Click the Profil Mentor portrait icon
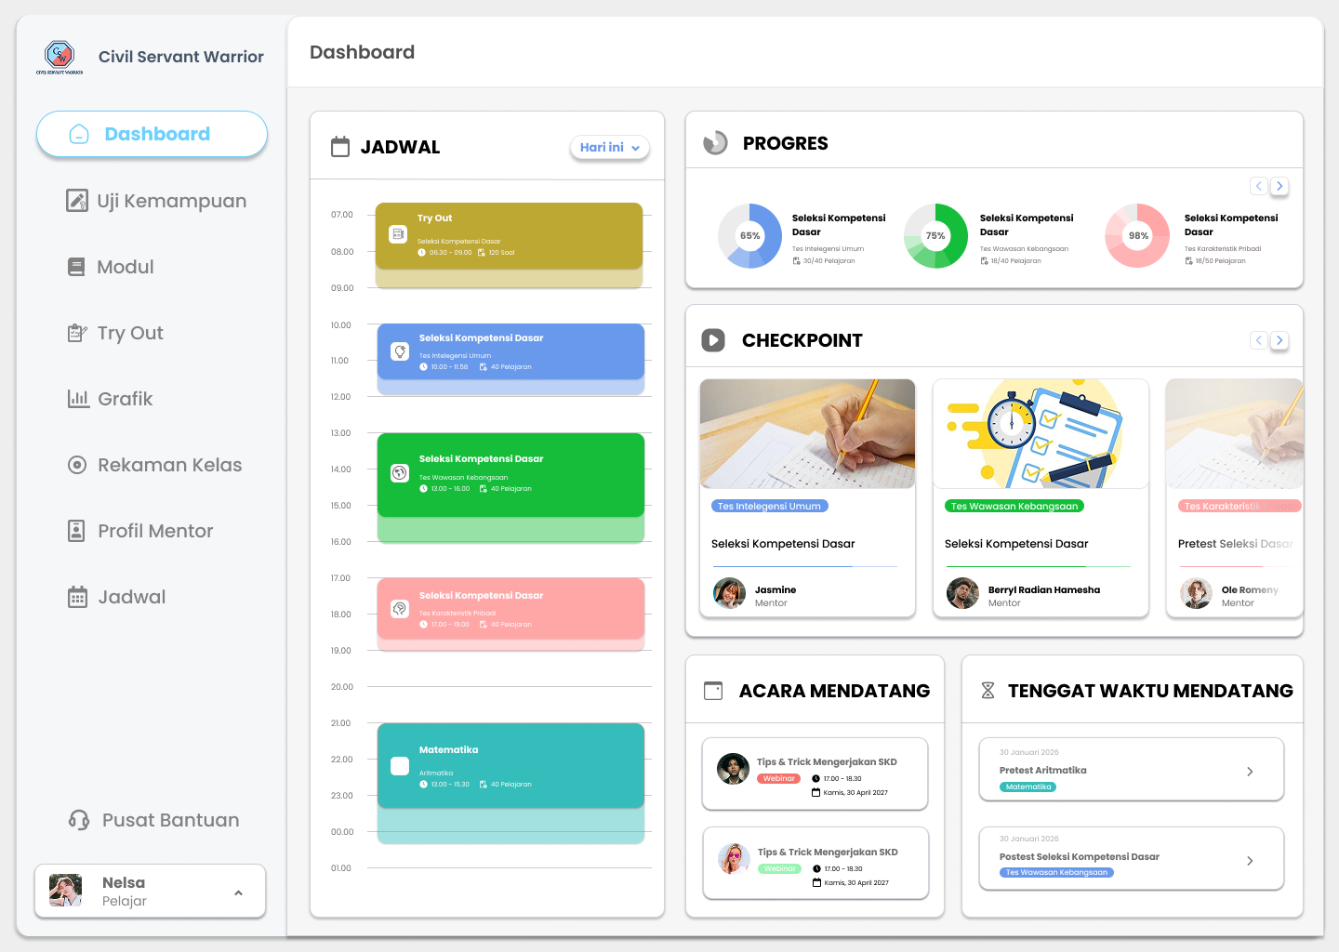This screenshot has height=952, width=1339. pos(78,531)
